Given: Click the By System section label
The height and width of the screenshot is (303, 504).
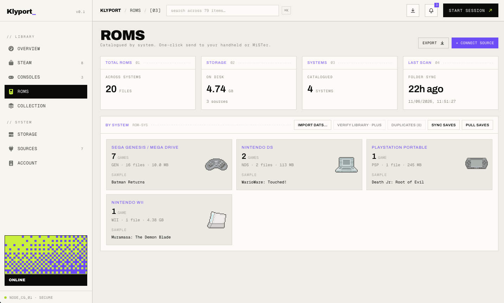Looking at the screenshot, I should pos(117,125).
